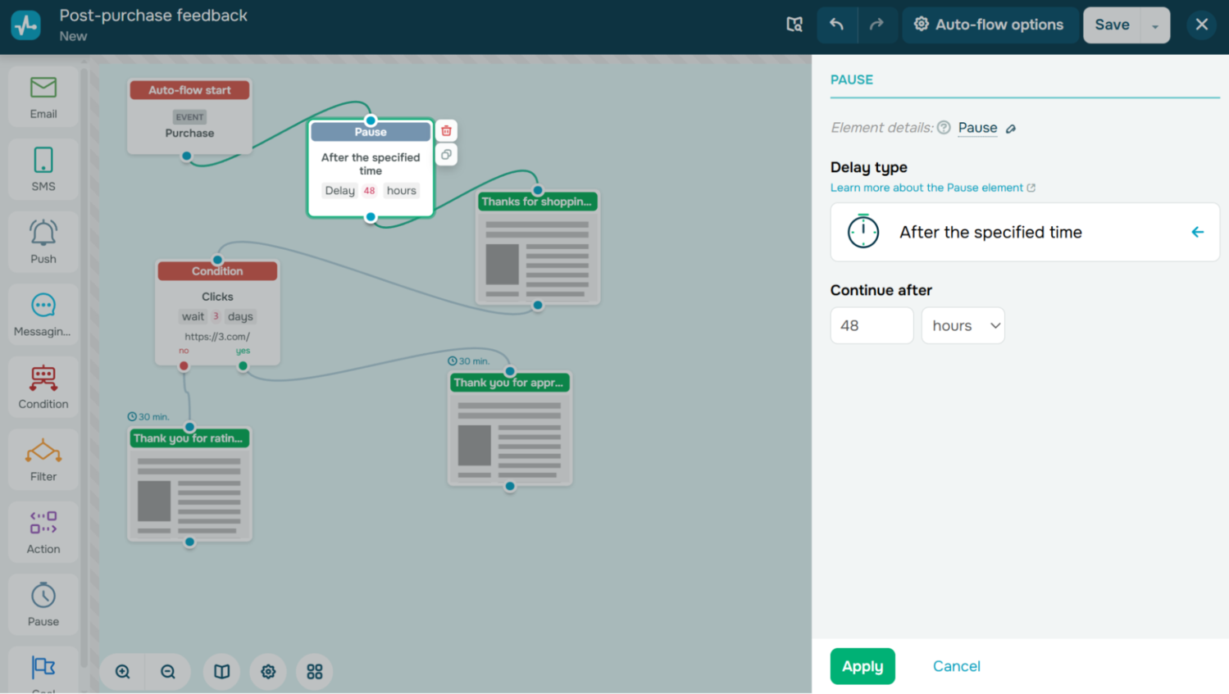The height and width of the screenshot is (694, 1229).
Task: Open the book guide icon in canvas toolbar
Action: (x=222, y=672)
